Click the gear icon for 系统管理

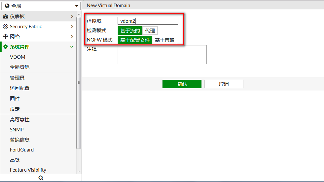6,47
